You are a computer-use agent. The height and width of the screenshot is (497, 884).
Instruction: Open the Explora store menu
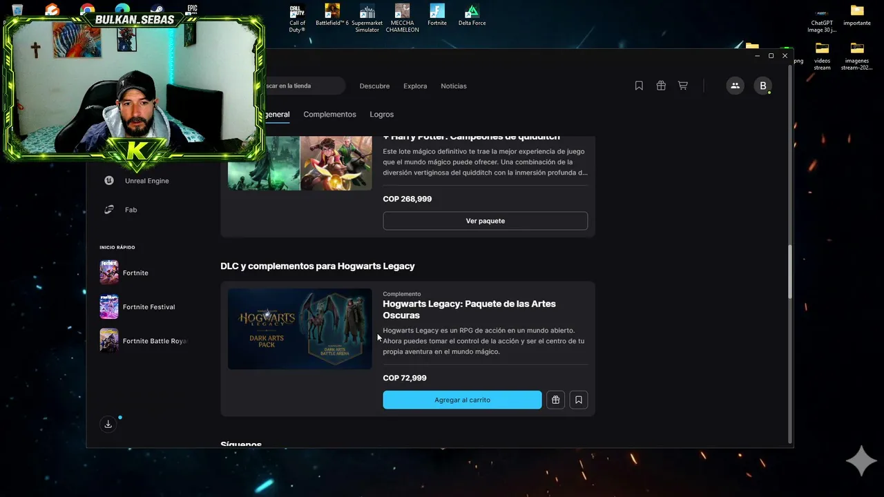click(415, 86)
